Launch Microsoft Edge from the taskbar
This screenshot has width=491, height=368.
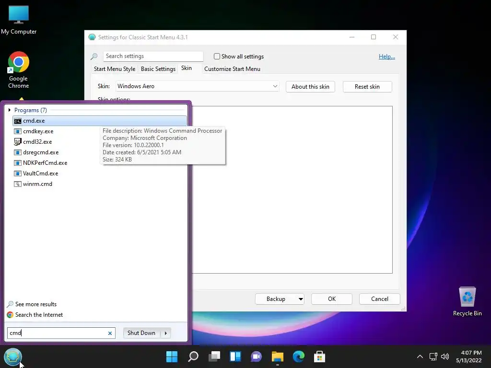(x=298, y=356)
